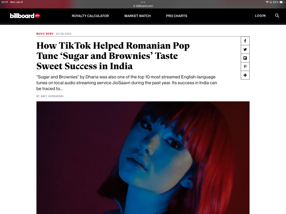Screen dimensions: 286x214
Task: Pin article on Pinterest
Action: coord(245,66)
